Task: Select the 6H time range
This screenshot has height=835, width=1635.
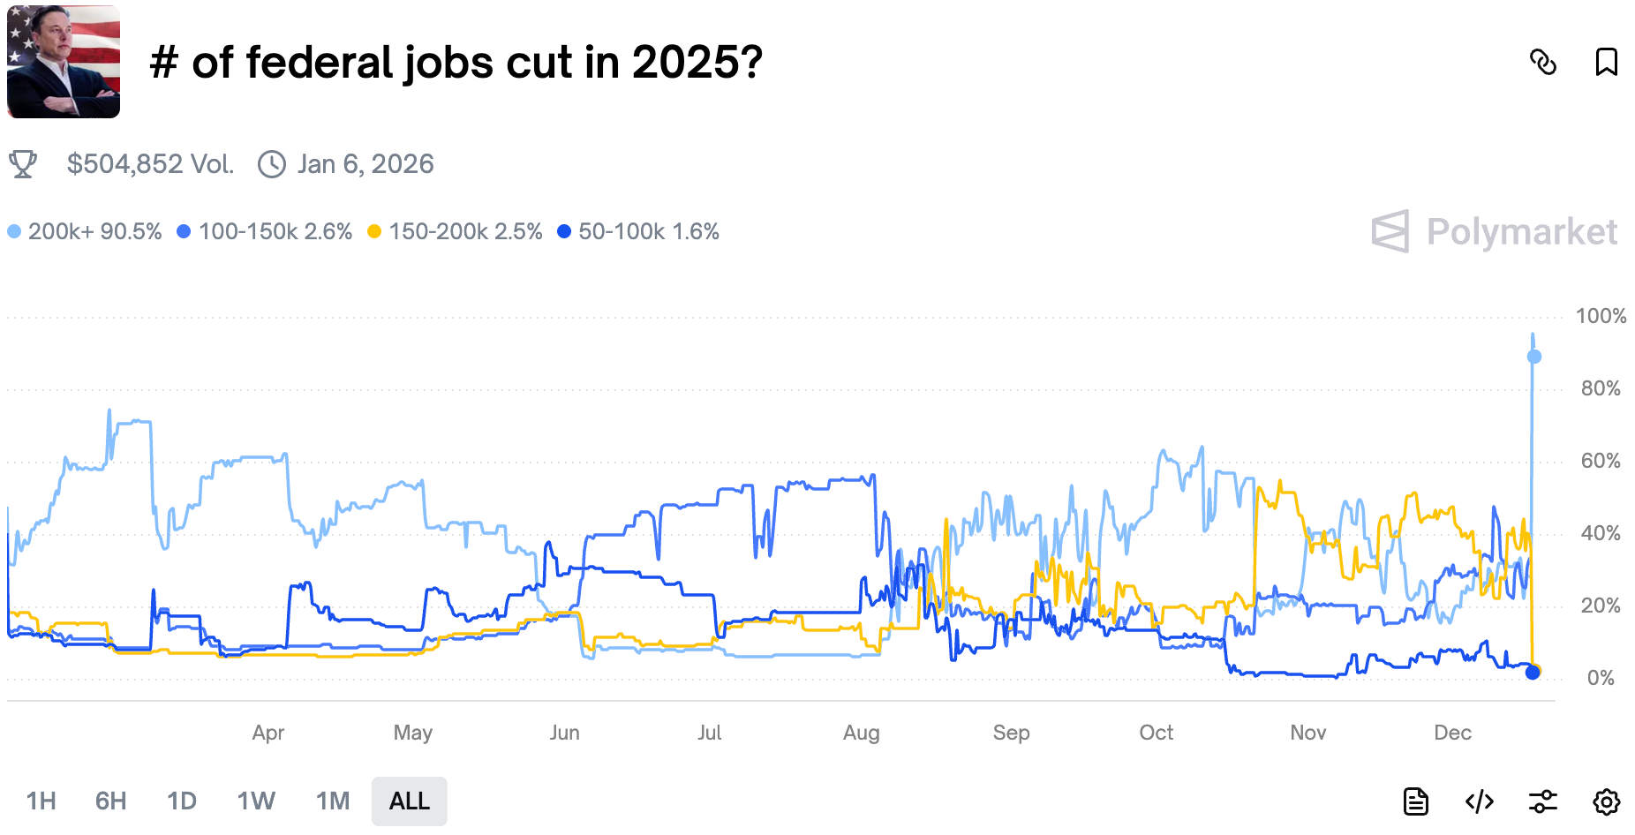Action: (111, 801)
